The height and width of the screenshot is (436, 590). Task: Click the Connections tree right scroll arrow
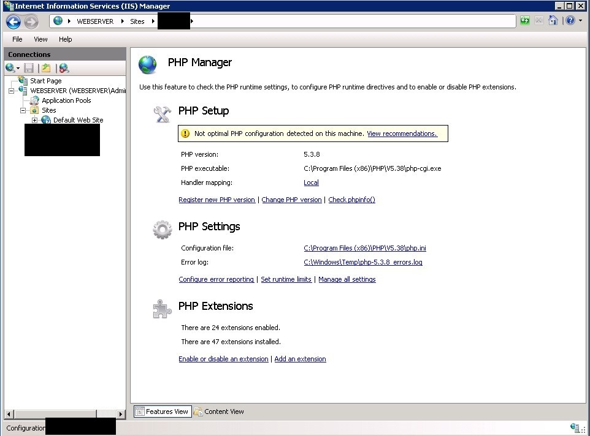pos(120,414)
